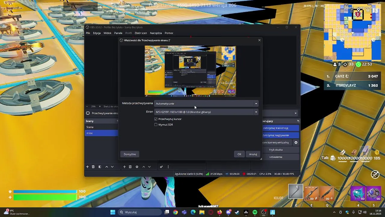The image size is (385, 217).
Task: Open Task View on taskbar
Action: [x=167, y=212]
